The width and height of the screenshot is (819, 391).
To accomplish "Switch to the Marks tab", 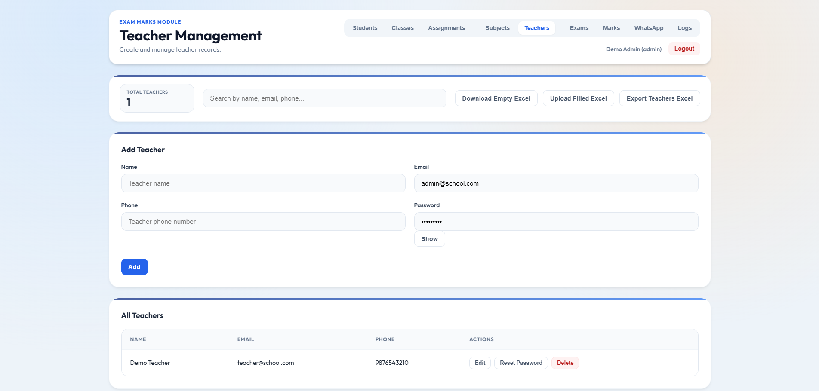I will [611, 28].
